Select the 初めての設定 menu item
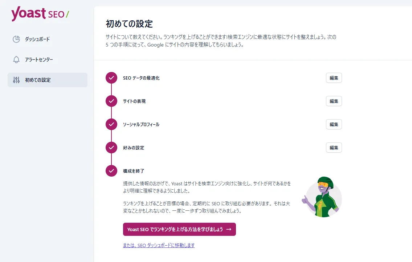 pyautogui.click(x=48, y=80)
